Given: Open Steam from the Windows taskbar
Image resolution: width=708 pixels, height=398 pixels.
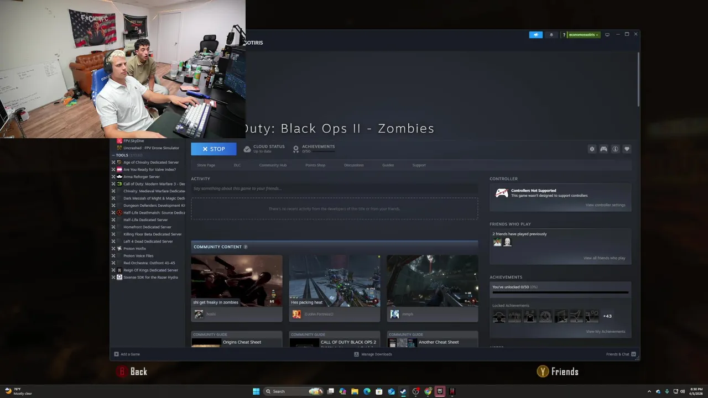Looking at the screenshot, I should tap(403, 391).
